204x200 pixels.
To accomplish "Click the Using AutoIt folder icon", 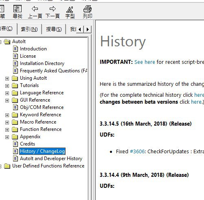I will pyautogui.click(x=15, y=78).
